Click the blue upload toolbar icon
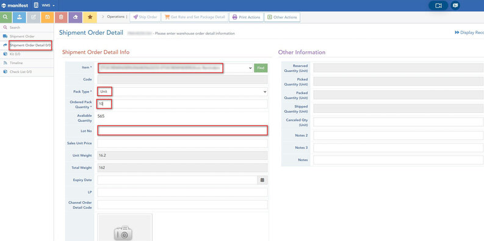484x241 pixels. (20, 17)
